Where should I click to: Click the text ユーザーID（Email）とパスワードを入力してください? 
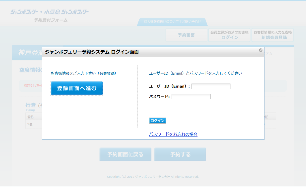[x=195, y=73]
